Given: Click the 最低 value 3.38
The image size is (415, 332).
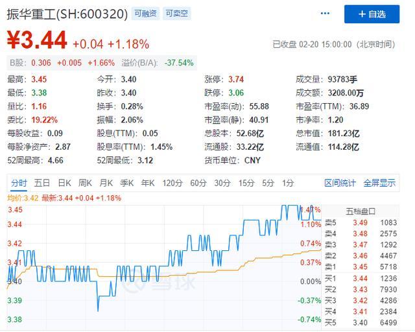Looking at the screenshot, I should tap(39, 93).
